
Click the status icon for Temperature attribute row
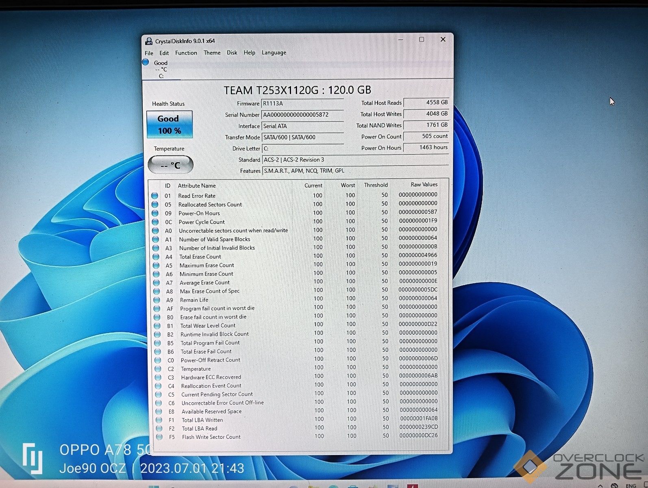pos(158,369)
